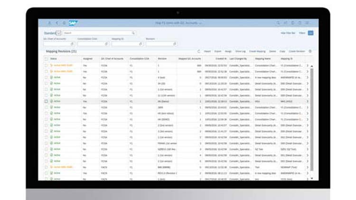
Task: Select checkbox of the highlighted H6 (Demo) row
Action: click(46, 101)
